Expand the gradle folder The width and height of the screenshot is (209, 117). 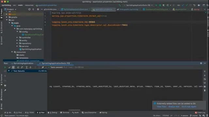[7, 17]
